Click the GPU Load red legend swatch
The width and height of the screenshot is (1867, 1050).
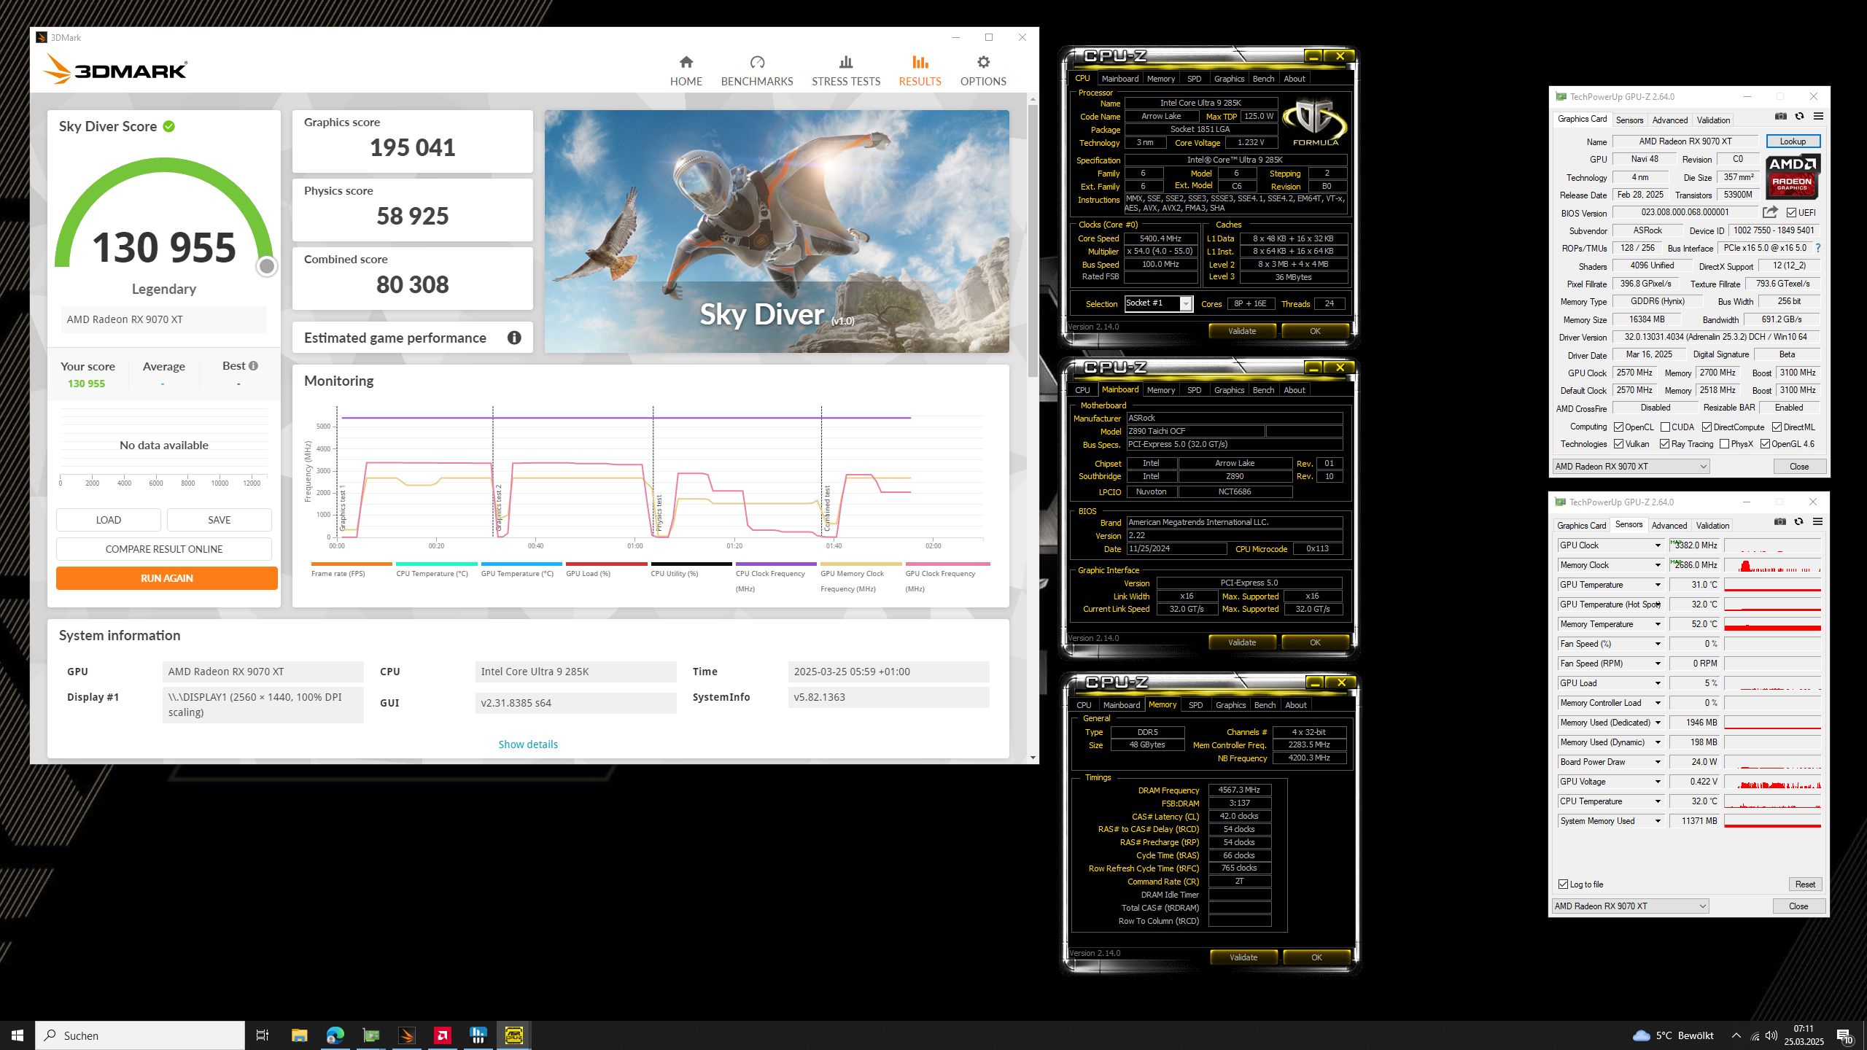pos(606,564)
